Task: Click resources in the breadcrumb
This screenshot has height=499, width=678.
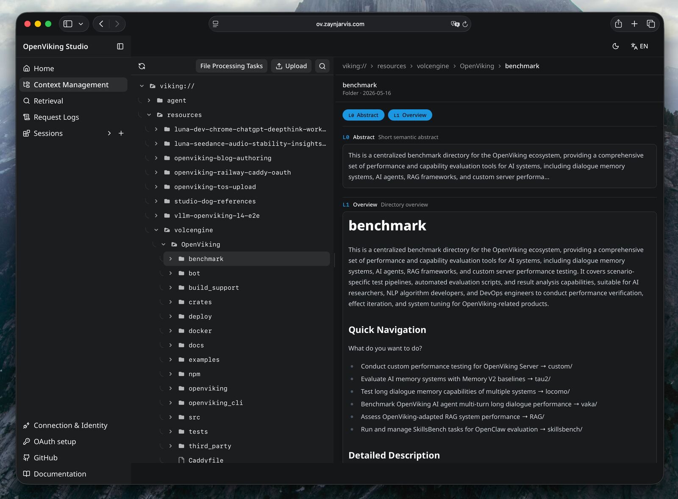Action: (392, 66)
